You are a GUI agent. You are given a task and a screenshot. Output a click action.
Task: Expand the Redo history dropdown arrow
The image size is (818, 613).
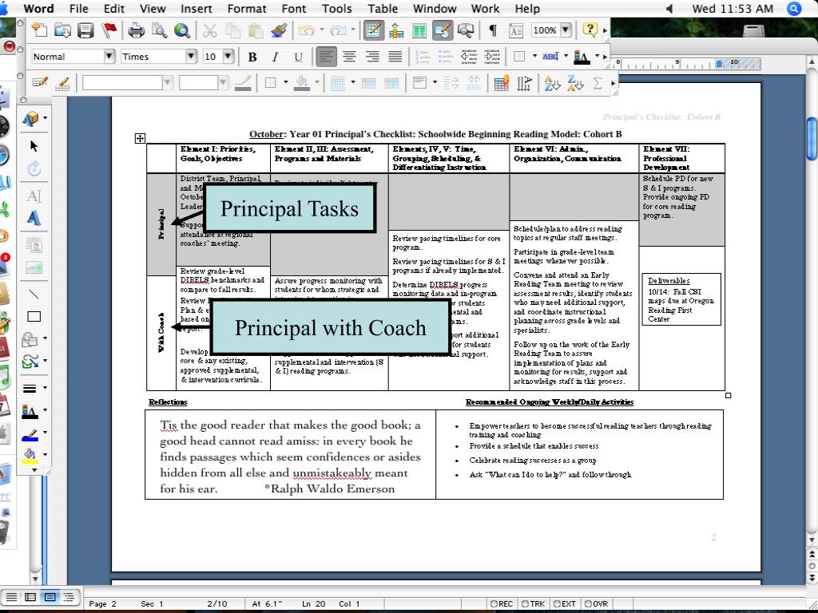click(x=353, y=31)
